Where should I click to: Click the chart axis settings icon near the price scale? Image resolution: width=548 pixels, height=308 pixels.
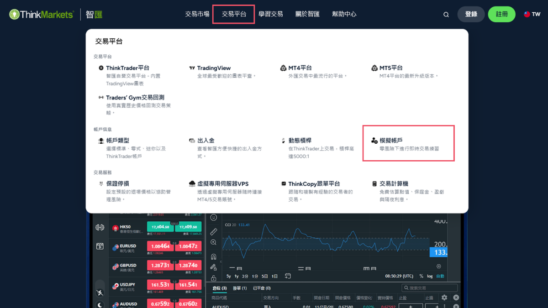coord(439,266)
